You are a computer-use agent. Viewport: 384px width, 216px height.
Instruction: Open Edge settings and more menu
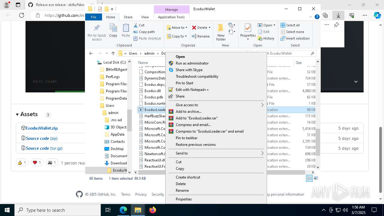click(365, 15)
